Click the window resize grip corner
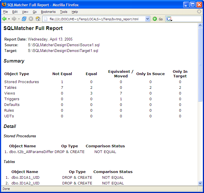The width and height of the screenshot is (204, 193). coord(201,190)
